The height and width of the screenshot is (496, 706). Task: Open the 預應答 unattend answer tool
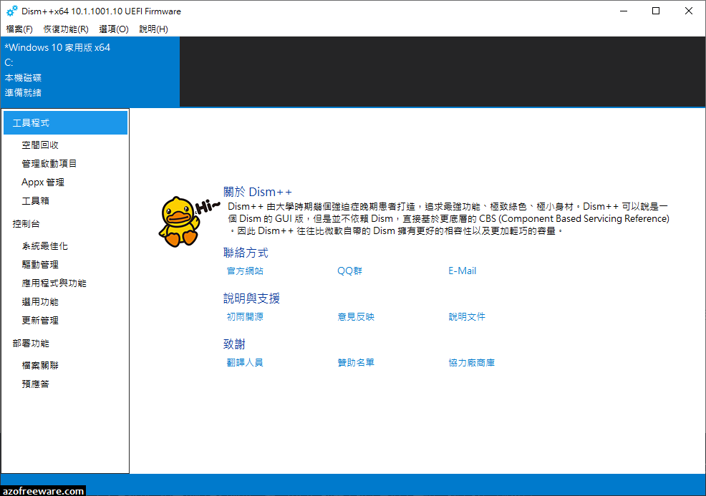pyautogui.click(x=36, y=383)
